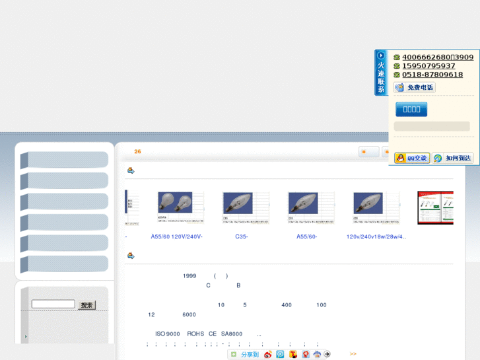Open the A55/60 120V/240V- bulb thumbnail
Screen dimensions: 480x360
[x=181, y=207]
